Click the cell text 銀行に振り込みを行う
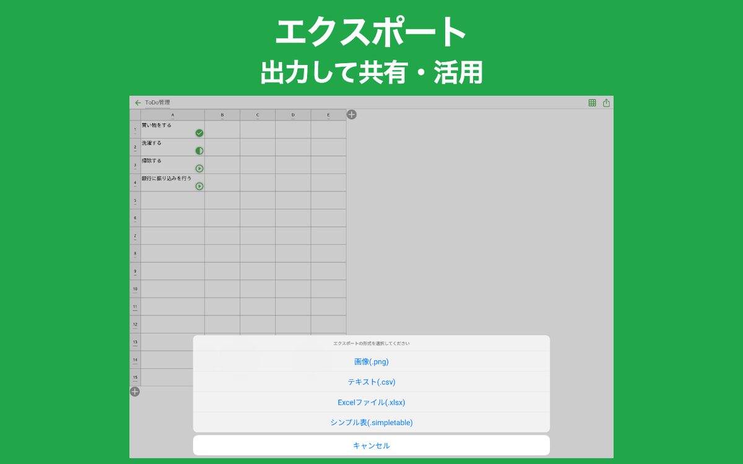 (167, 178)
